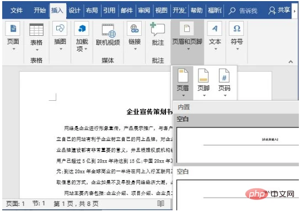Expand the 页脚 footer dropdown
This screenshot has height=212, width=300.
[x=203, y=83]
